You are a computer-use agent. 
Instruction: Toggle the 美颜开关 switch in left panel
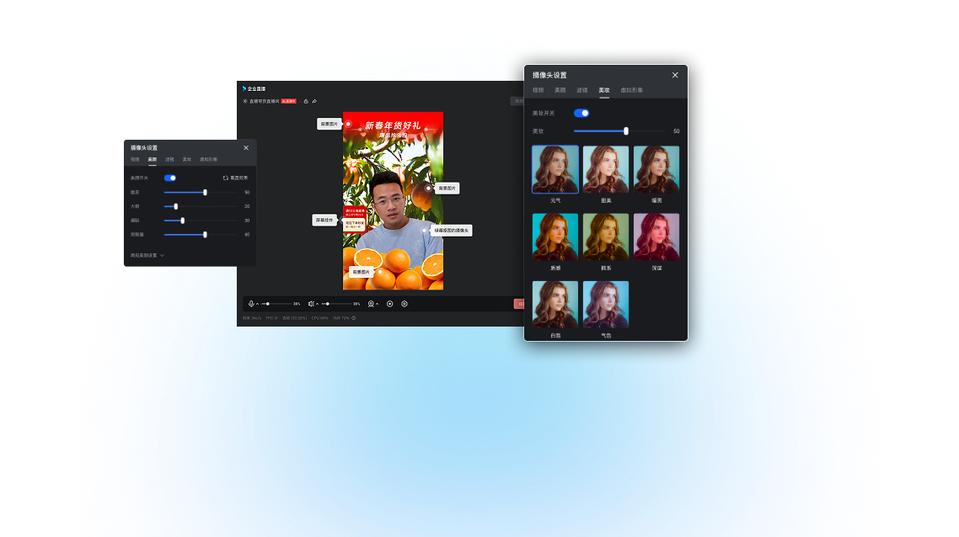point(170,178)
